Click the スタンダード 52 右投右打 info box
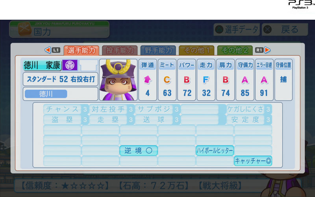This screenshot has width=315, height=197. pos(61,79)
